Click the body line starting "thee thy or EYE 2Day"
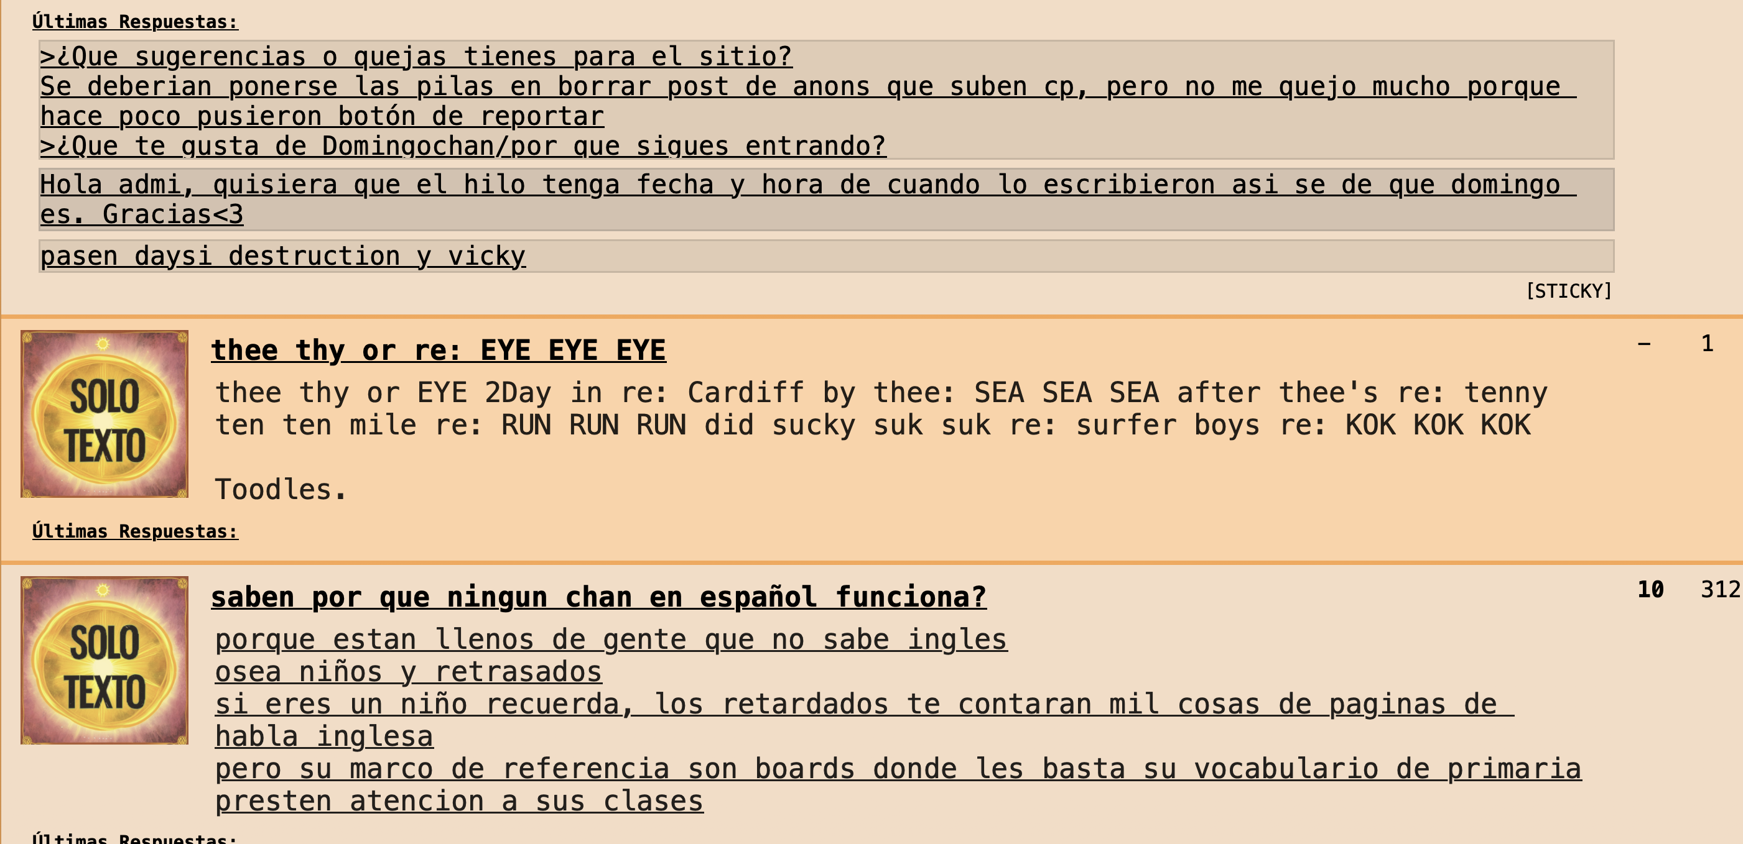This screenshot has width=1743, height=844. tap(880, 393)
